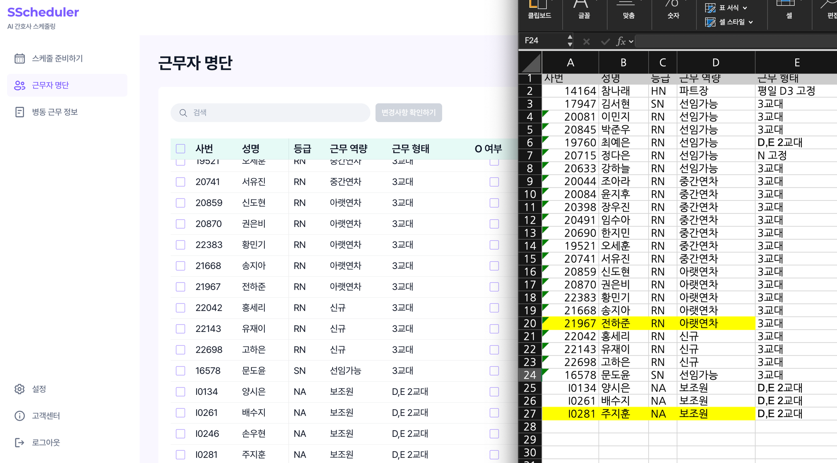Screen dimensions: 837x463
Task: Click the people icon beside 근무자 명단
Action: (20, 85)
